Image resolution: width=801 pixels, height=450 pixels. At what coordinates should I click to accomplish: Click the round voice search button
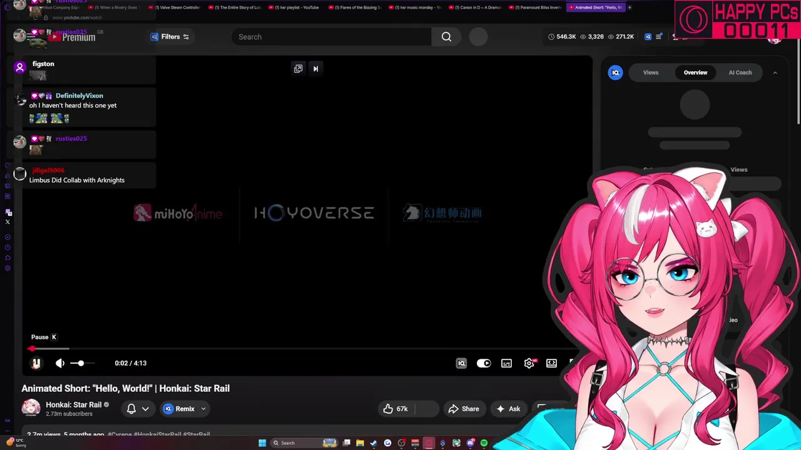pyautogui.click(x=478, y=37)
